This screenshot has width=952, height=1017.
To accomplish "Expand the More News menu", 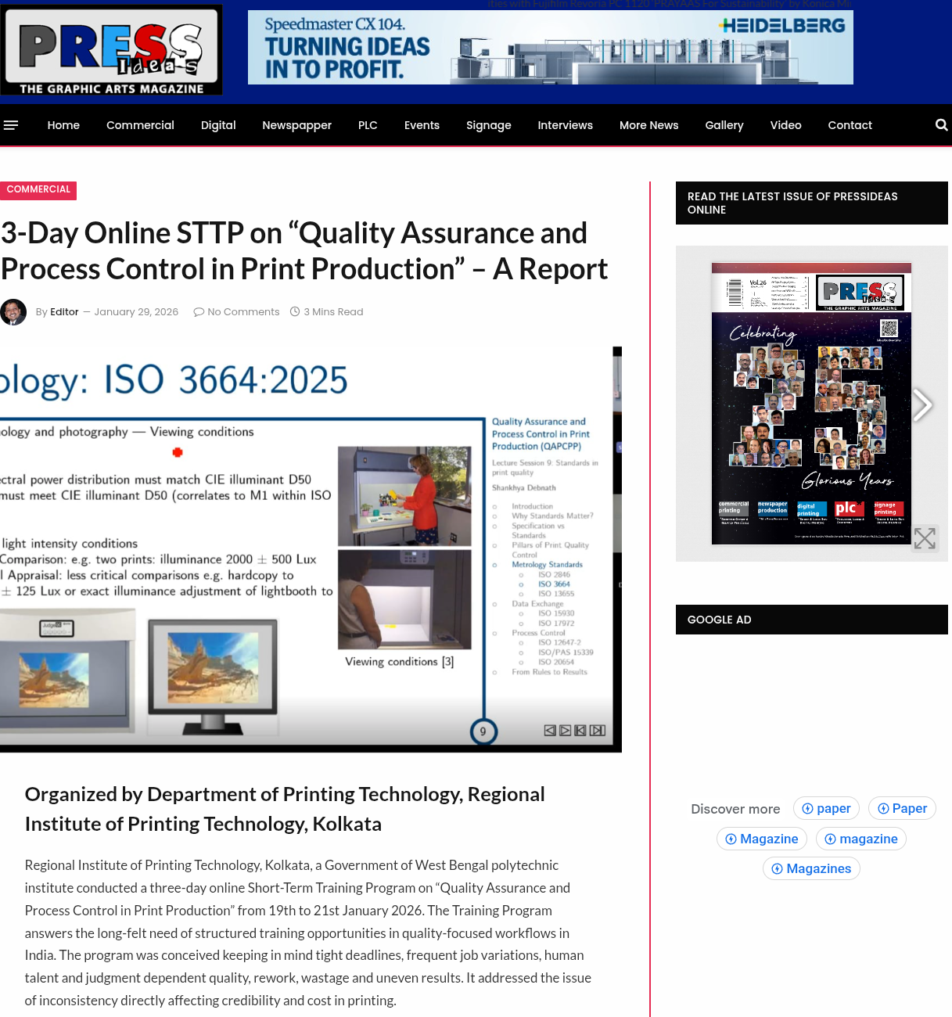I will (648, 125).
